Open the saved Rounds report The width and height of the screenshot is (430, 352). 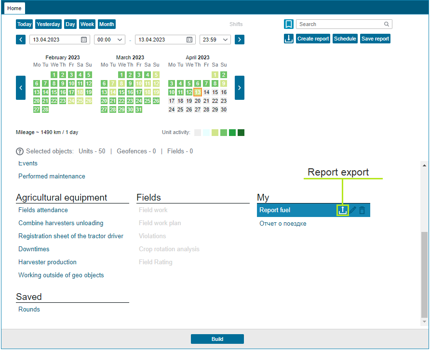click(x=29, y=310)
